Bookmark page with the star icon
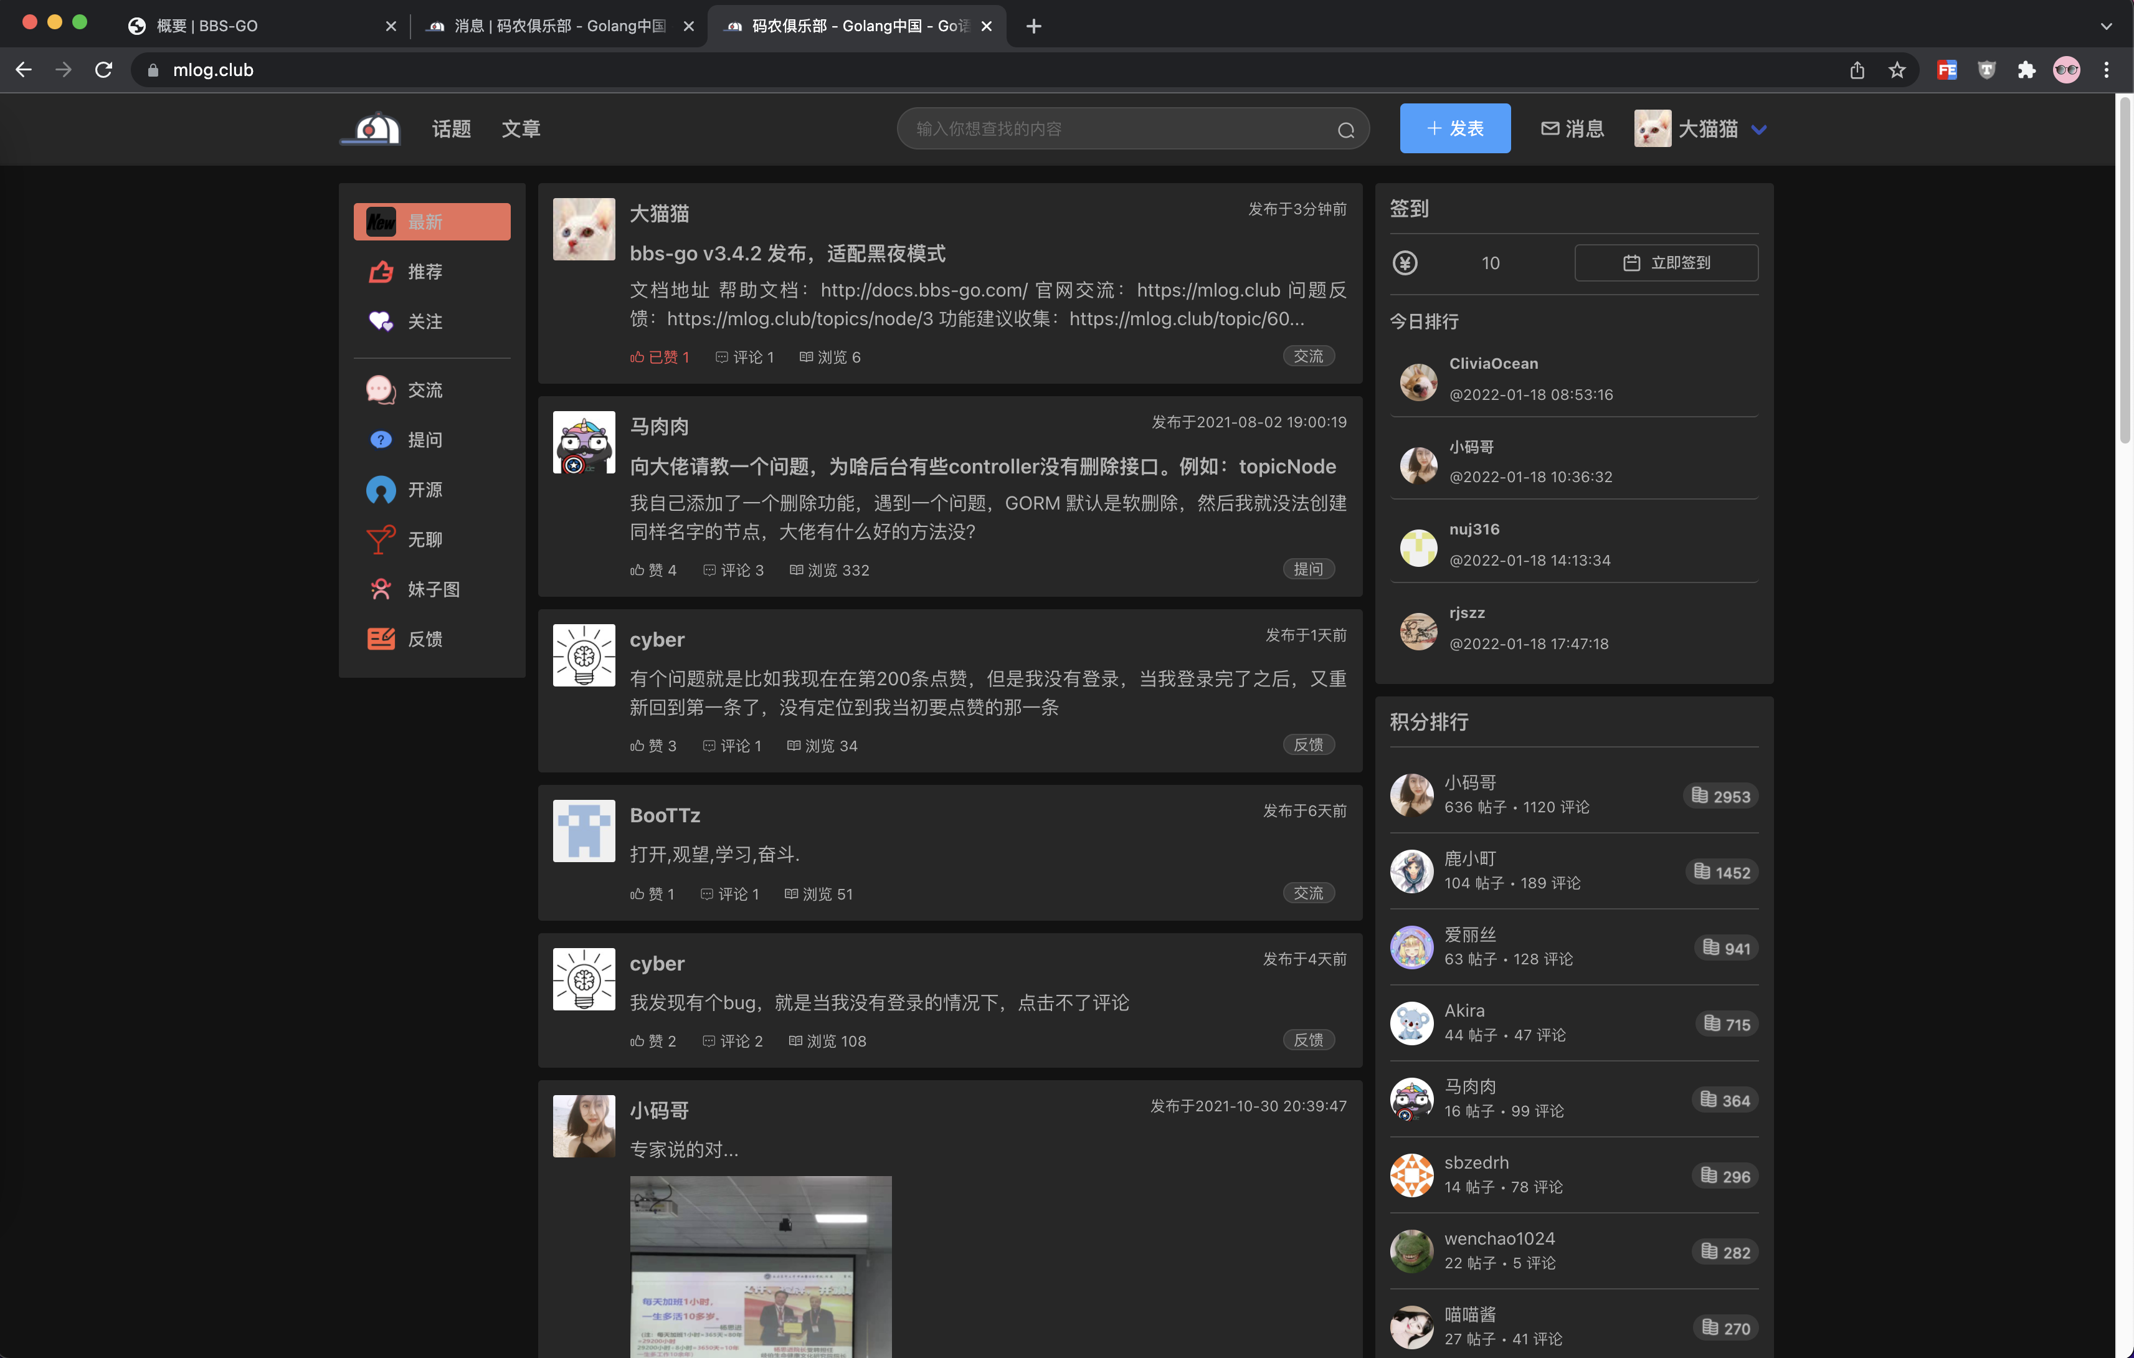Screen dimensions: 2134x1358 [x=1897, y=70]
